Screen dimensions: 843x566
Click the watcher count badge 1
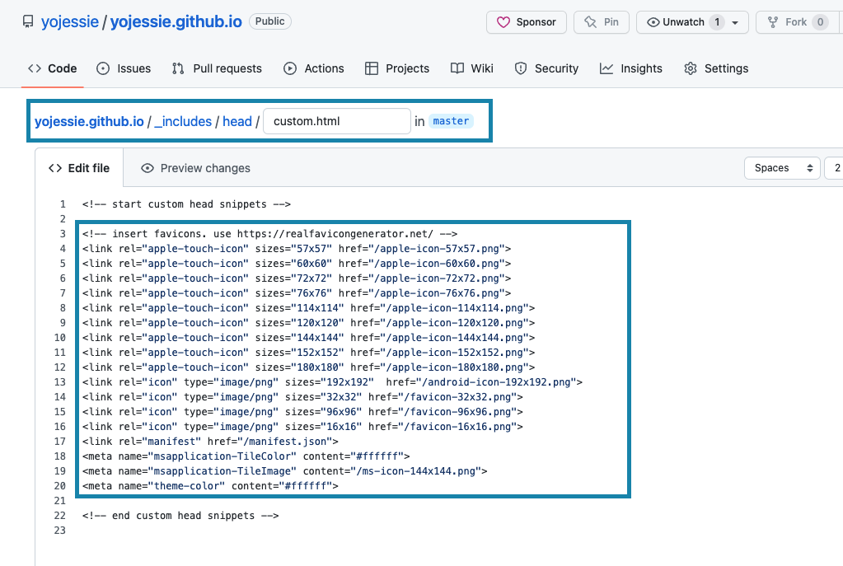[717, 22]
